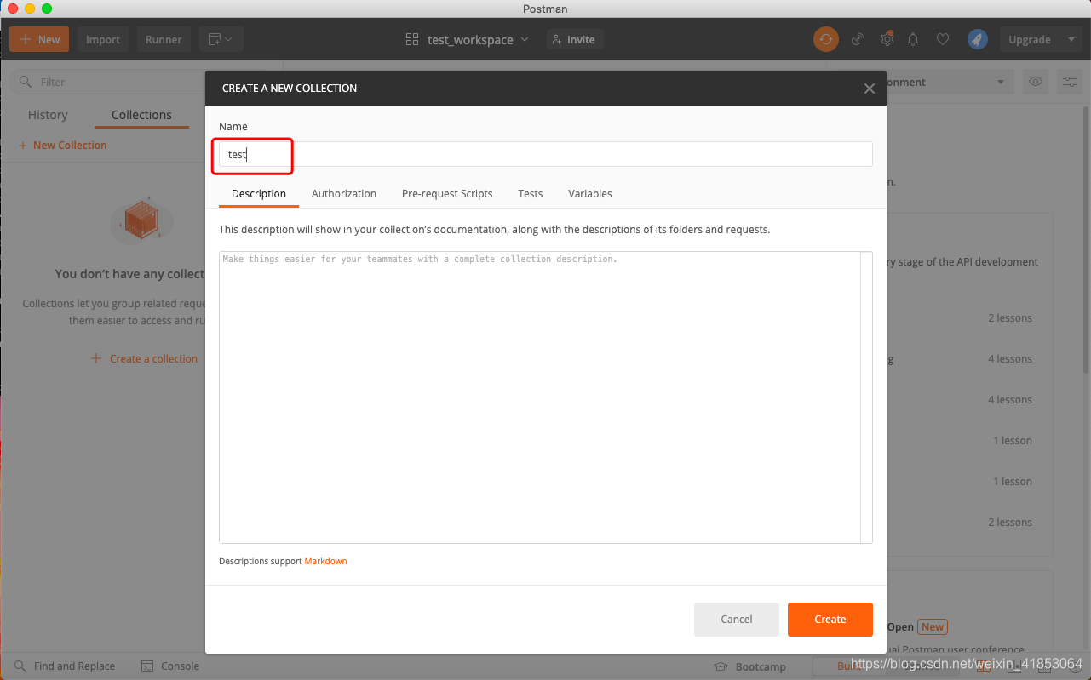Click the Upgrade button
Image resolution: width=1091 pixels, height=680 pixels.
1030,39
